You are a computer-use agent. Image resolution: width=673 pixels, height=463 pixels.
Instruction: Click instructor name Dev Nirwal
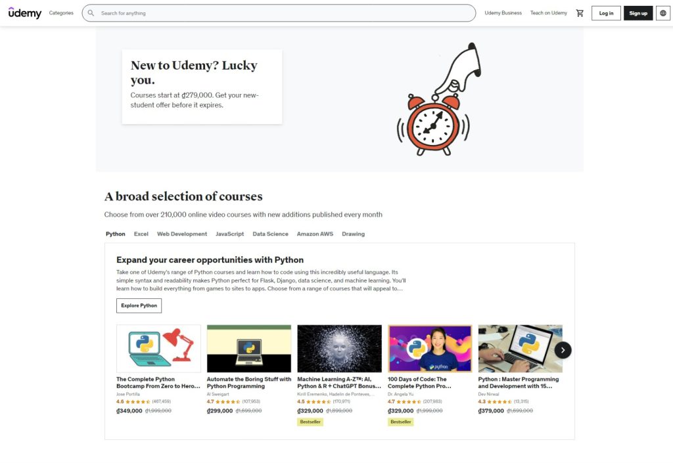(x=488, y=394)
